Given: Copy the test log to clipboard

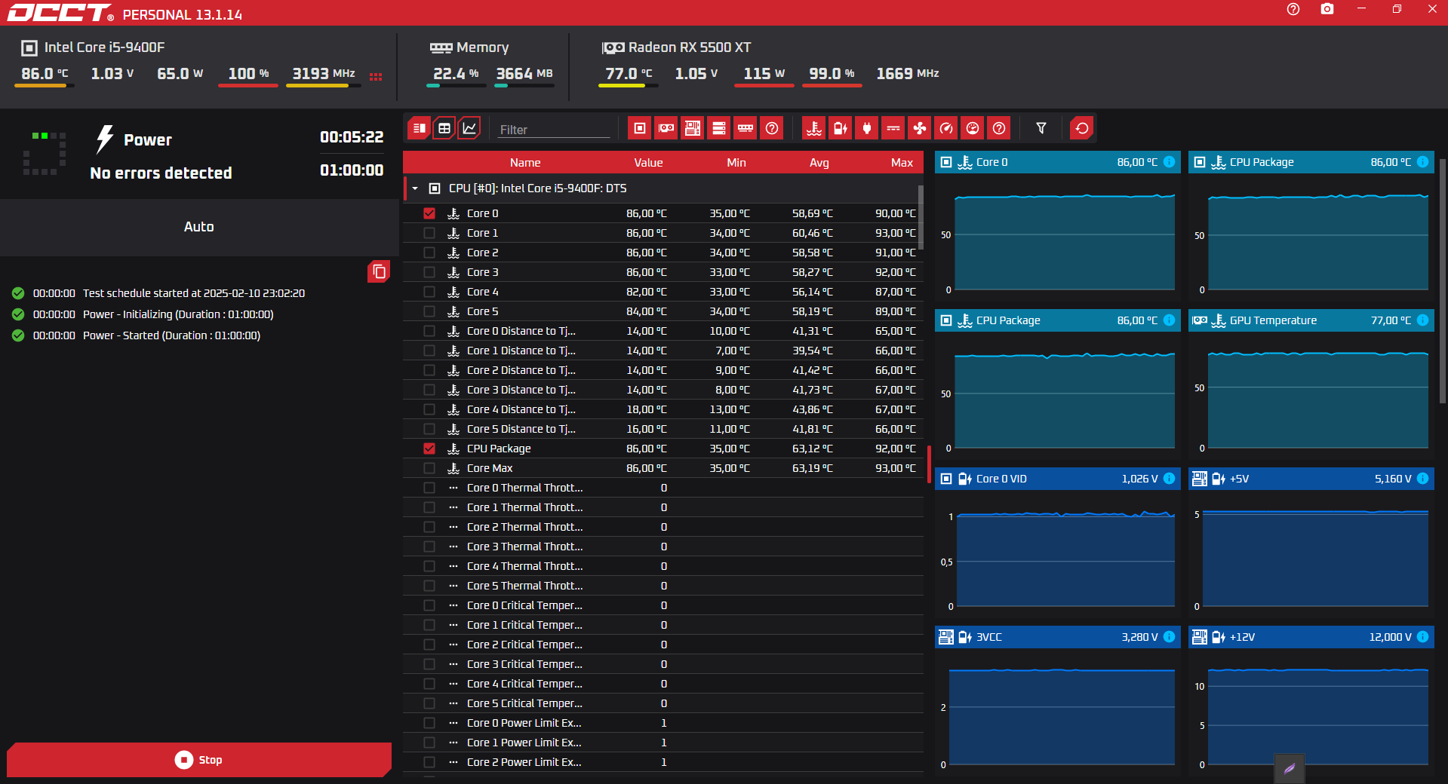Looking at the screenshot, I should (x=379, y=271).
